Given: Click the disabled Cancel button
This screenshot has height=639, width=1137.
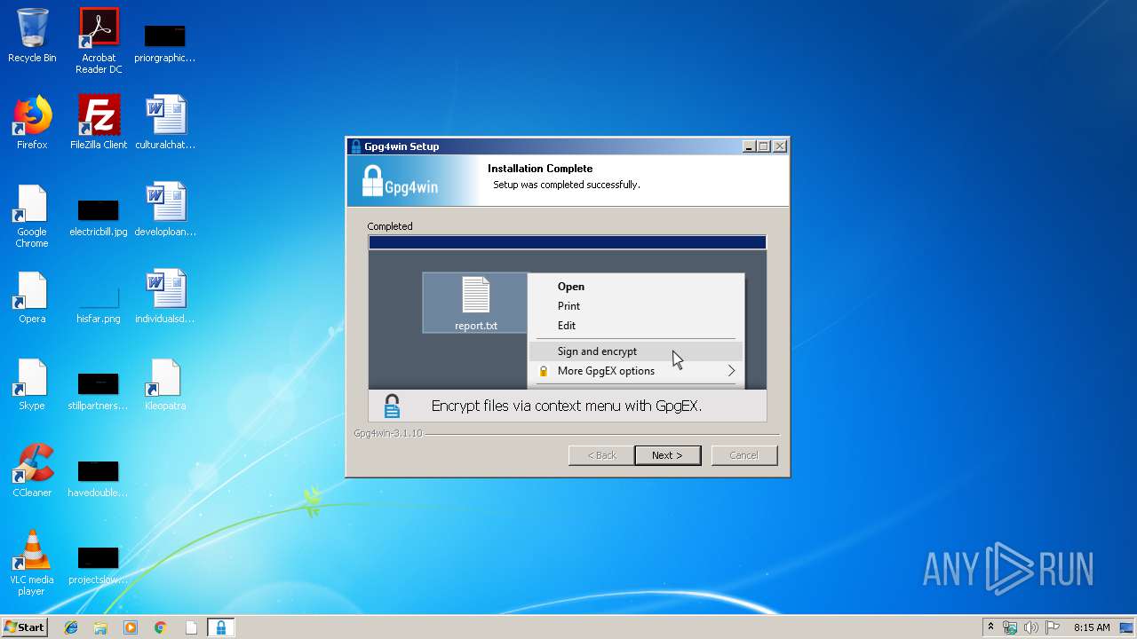Looking at the screenshot, I should click(743, 455).
